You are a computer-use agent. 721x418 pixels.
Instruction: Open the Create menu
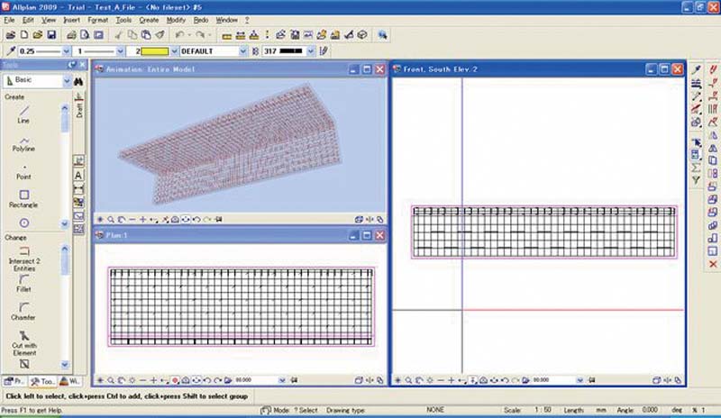pos(149,19)
